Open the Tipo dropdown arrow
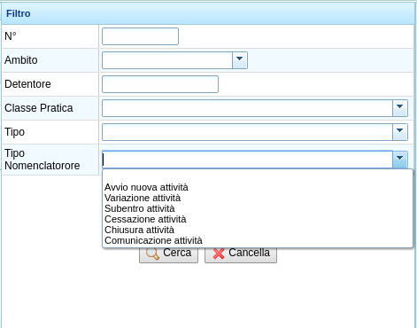This screenshot has width=417, height=328. [400, 132]
